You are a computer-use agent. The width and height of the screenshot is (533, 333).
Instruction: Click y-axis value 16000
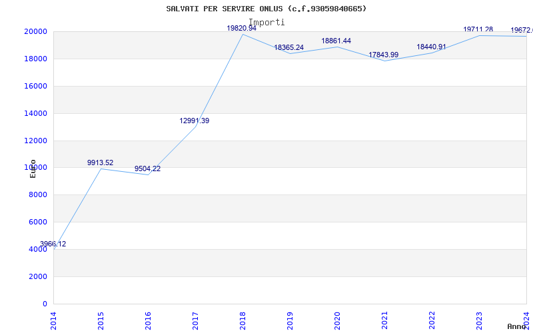pos(35,86)
